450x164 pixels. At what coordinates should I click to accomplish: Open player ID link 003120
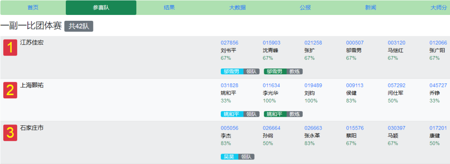tap(397, 43)
